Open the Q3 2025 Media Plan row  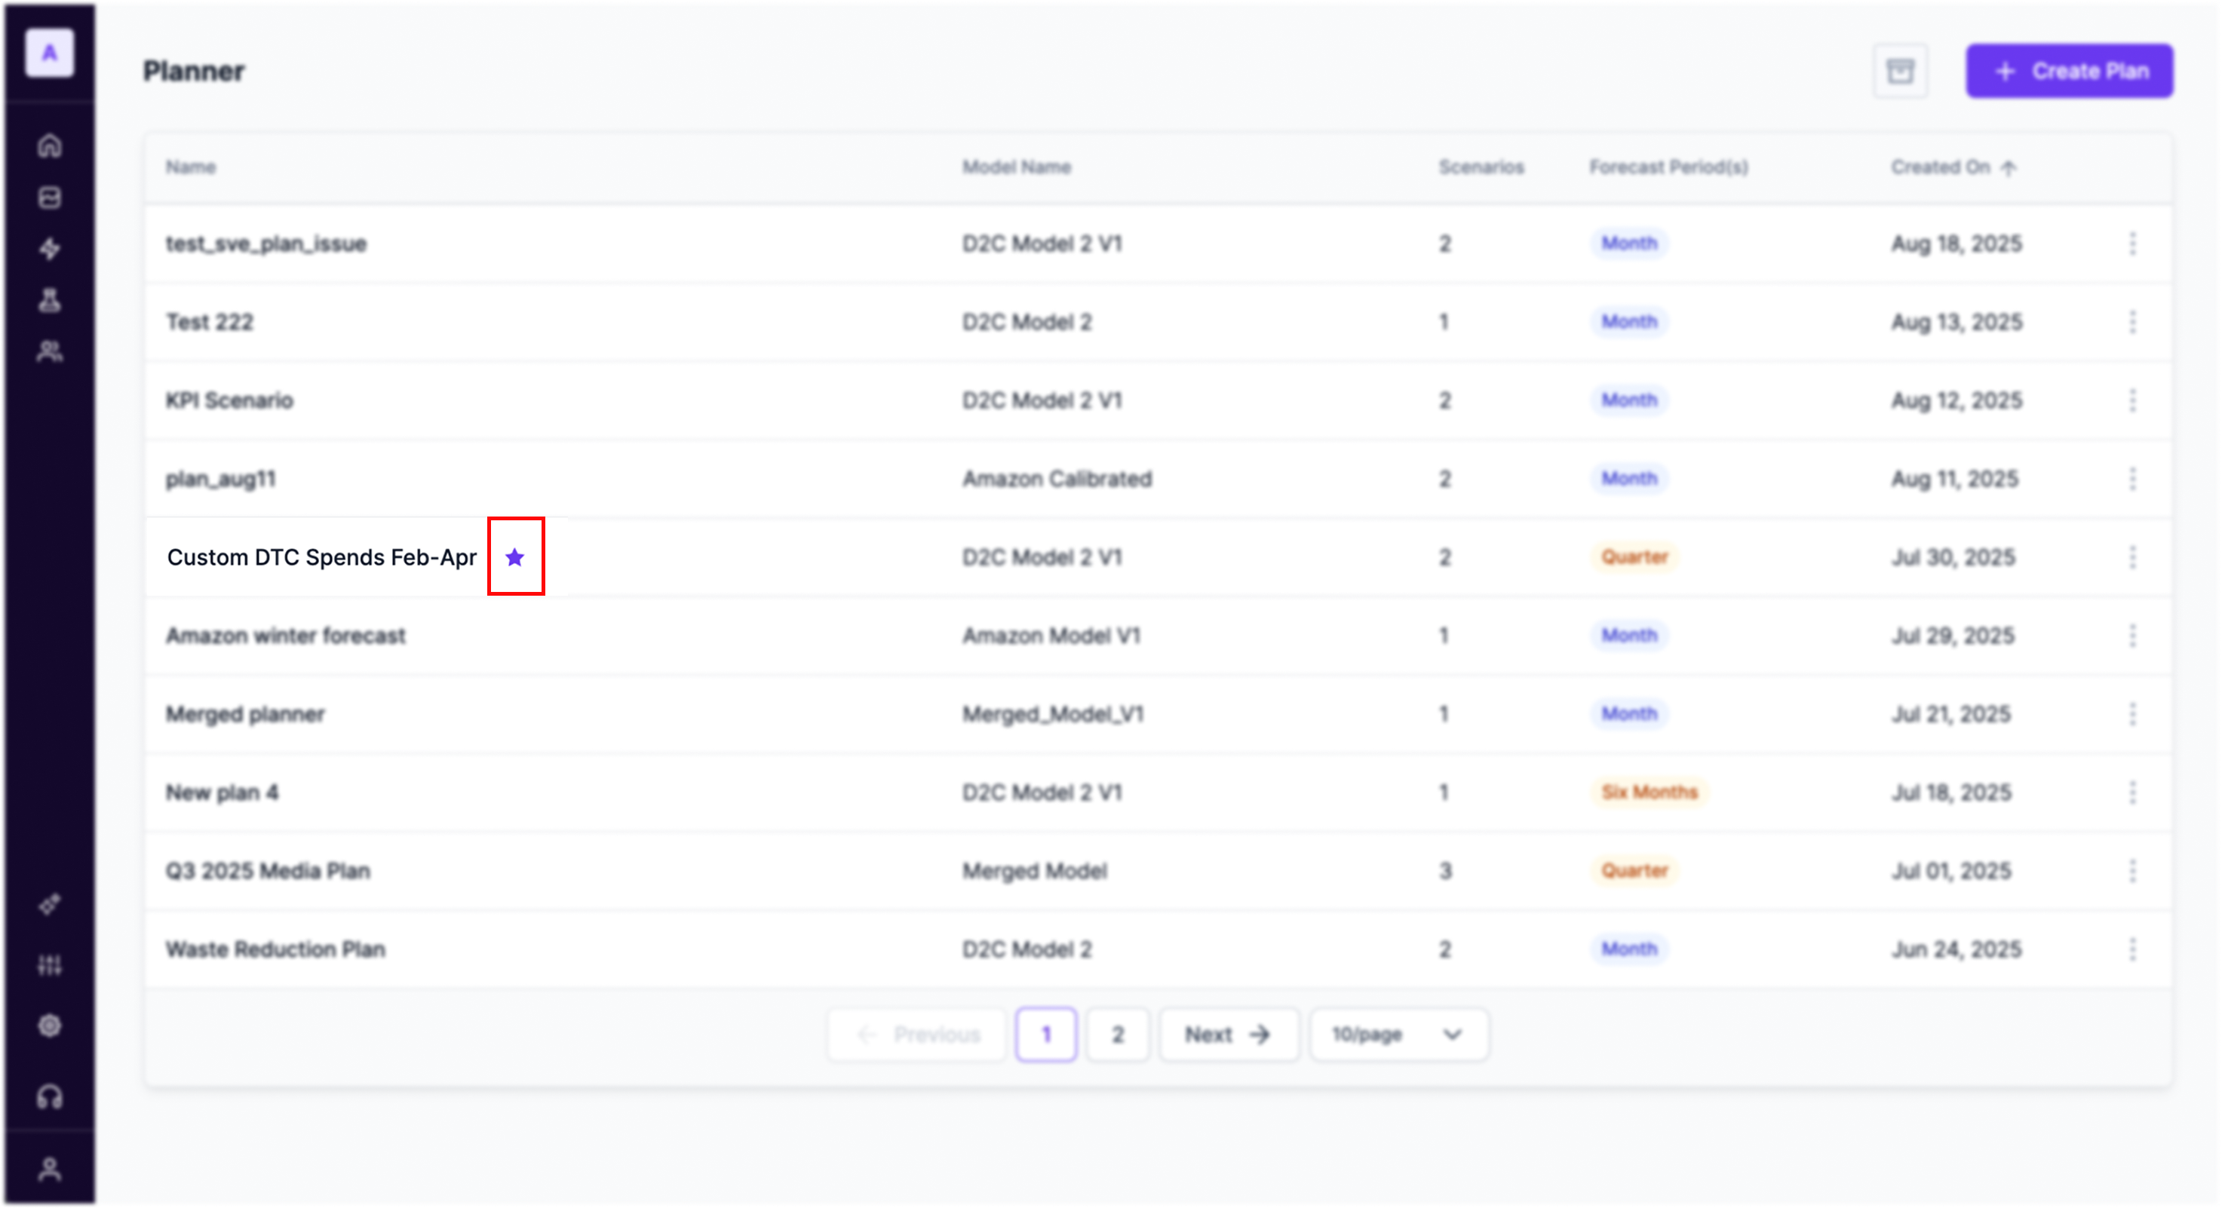pos(269,871)
